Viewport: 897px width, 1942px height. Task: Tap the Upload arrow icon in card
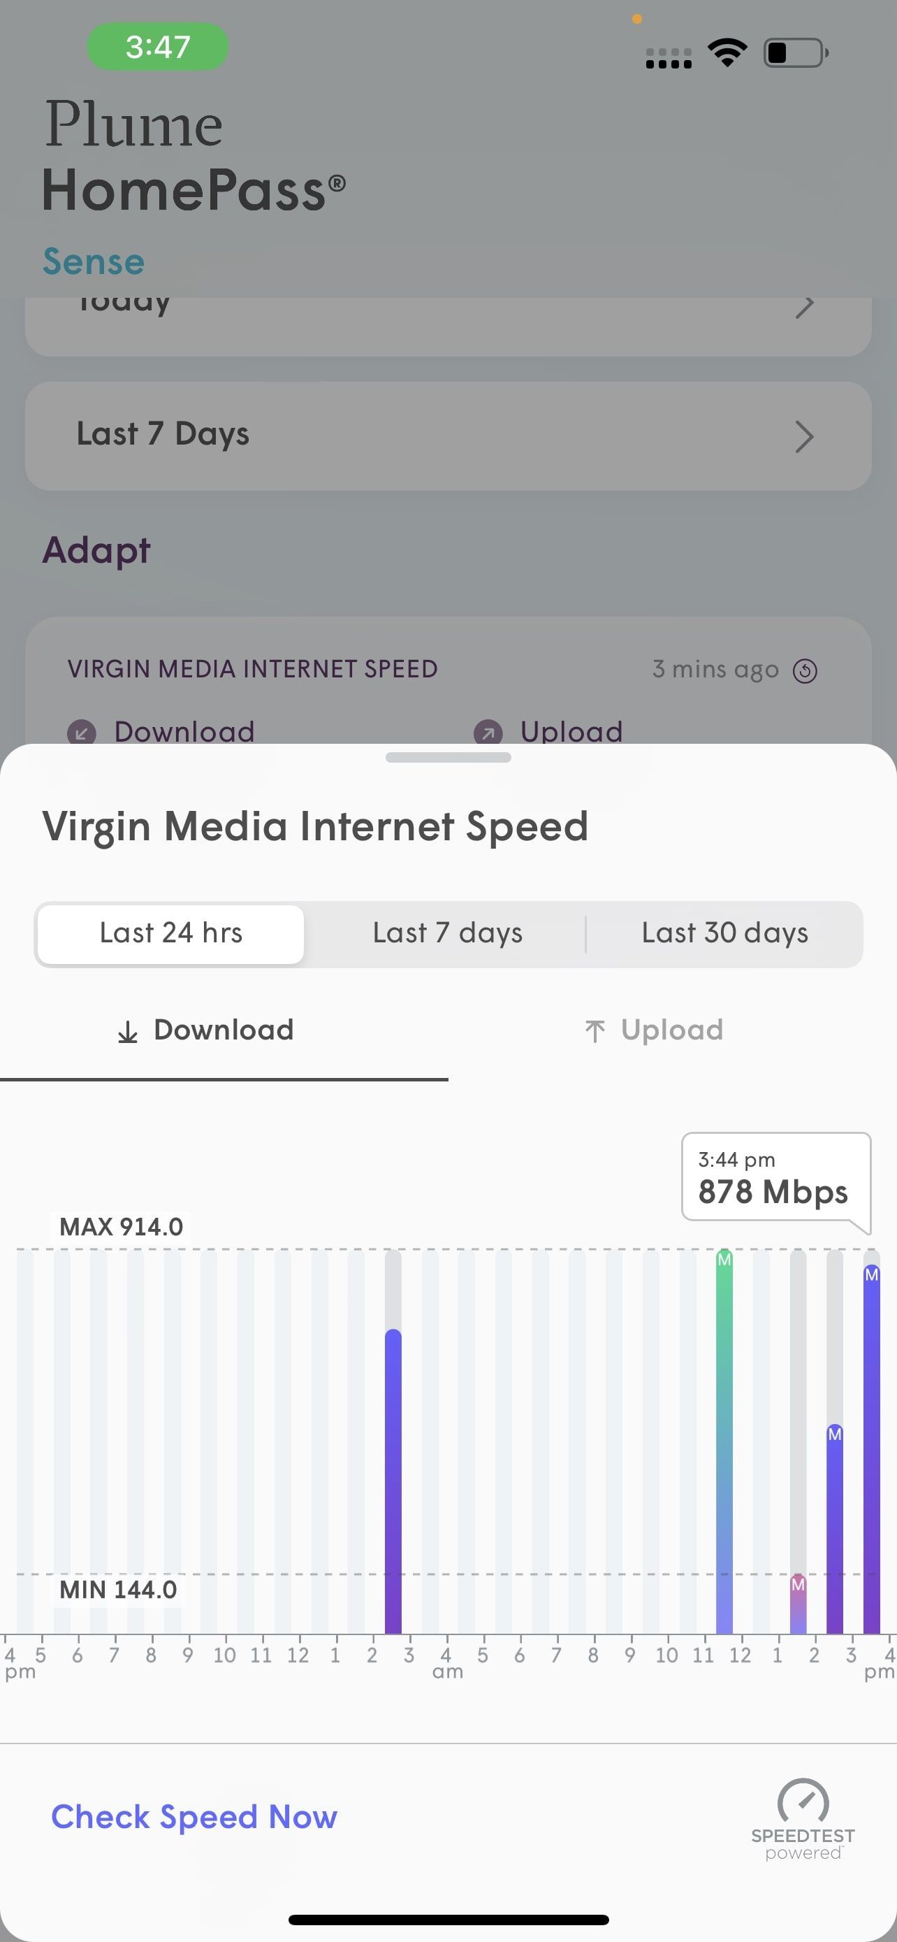pos(488,732)
